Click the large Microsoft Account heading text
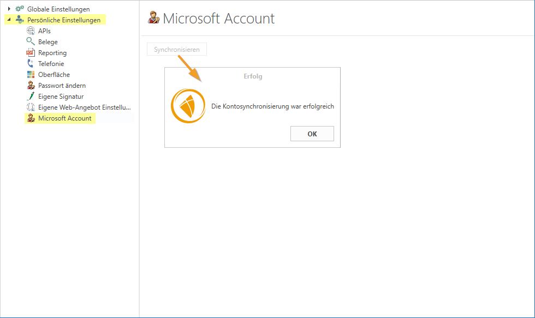Screen dimensions: 535x318 click(218, 19)
